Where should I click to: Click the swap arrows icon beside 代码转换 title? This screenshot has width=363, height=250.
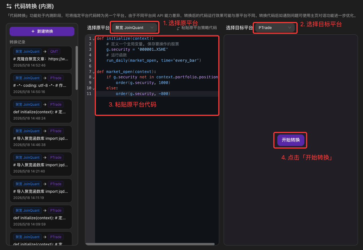click(9, 6)
